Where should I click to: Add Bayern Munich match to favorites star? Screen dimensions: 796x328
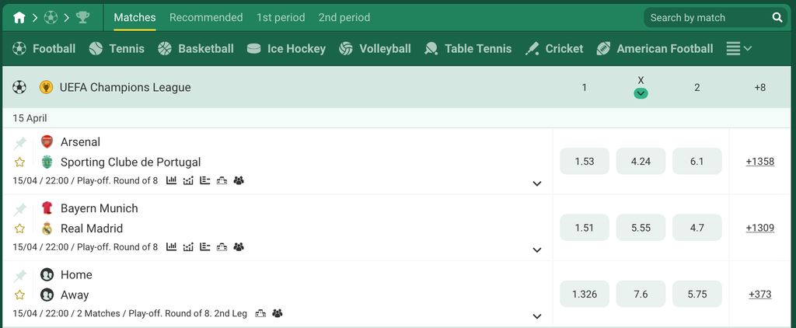19,229
